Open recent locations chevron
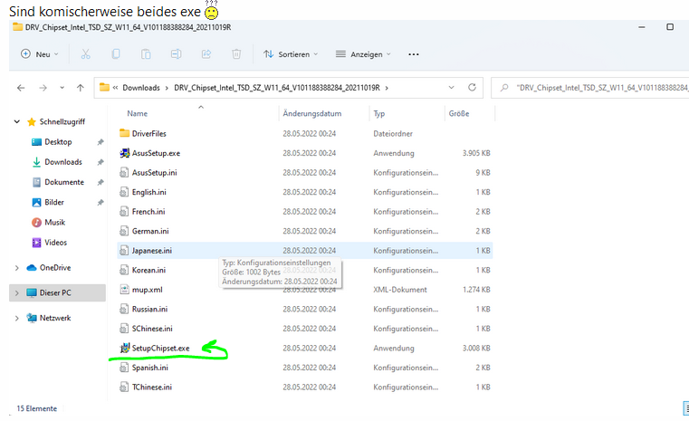 pos(62,88)
